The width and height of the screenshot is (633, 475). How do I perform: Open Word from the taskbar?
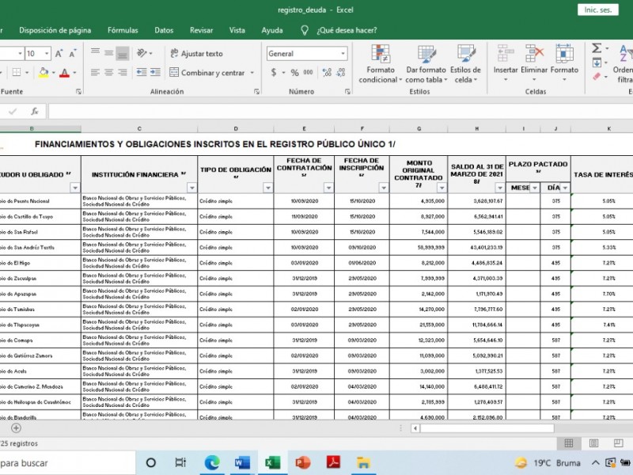pyautogui.click(x=242, y=462)
